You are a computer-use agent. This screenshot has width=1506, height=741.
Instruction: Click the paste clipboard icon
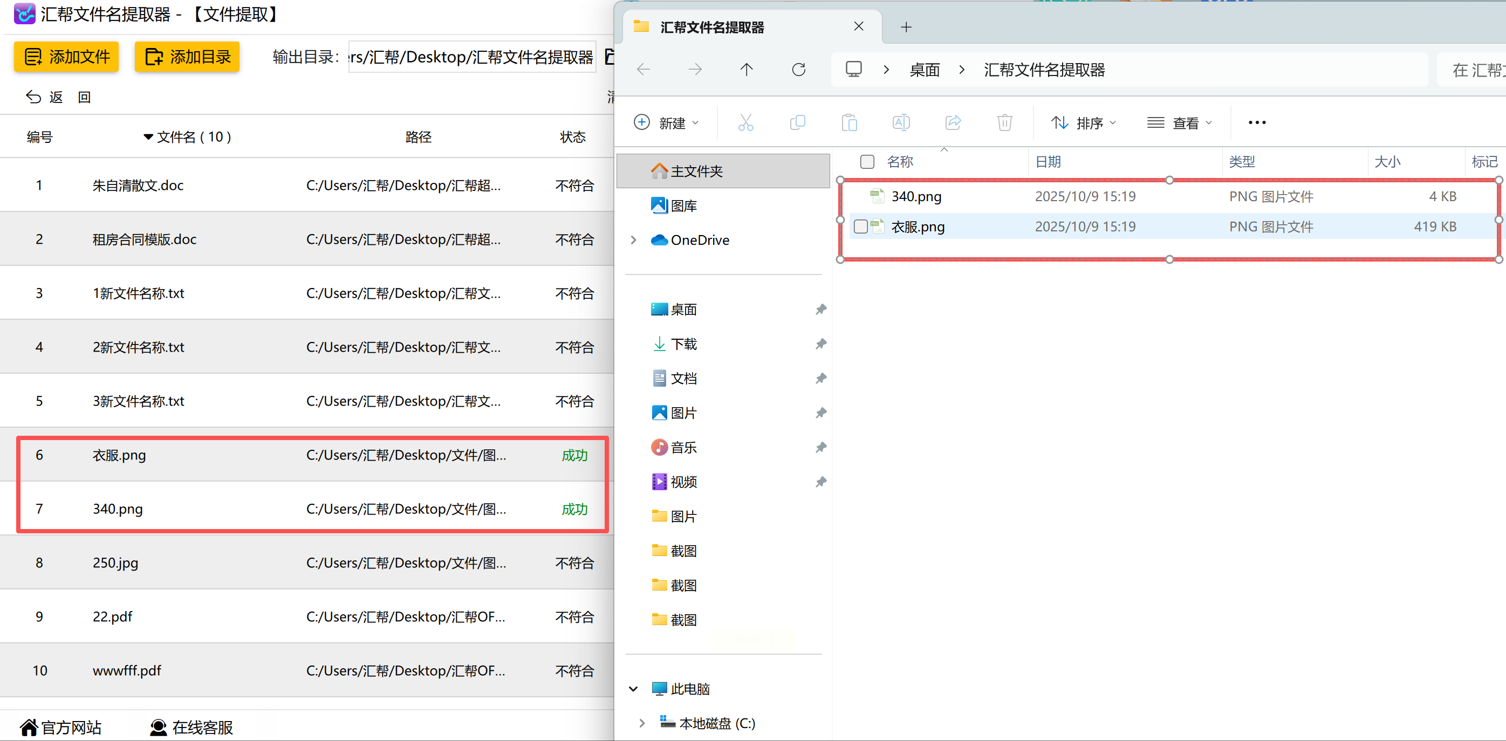tap(849, 123)
